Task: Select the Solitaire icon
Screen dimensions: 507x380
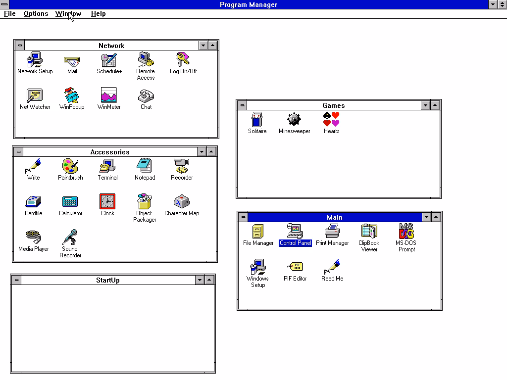Action: pos(257,120)
